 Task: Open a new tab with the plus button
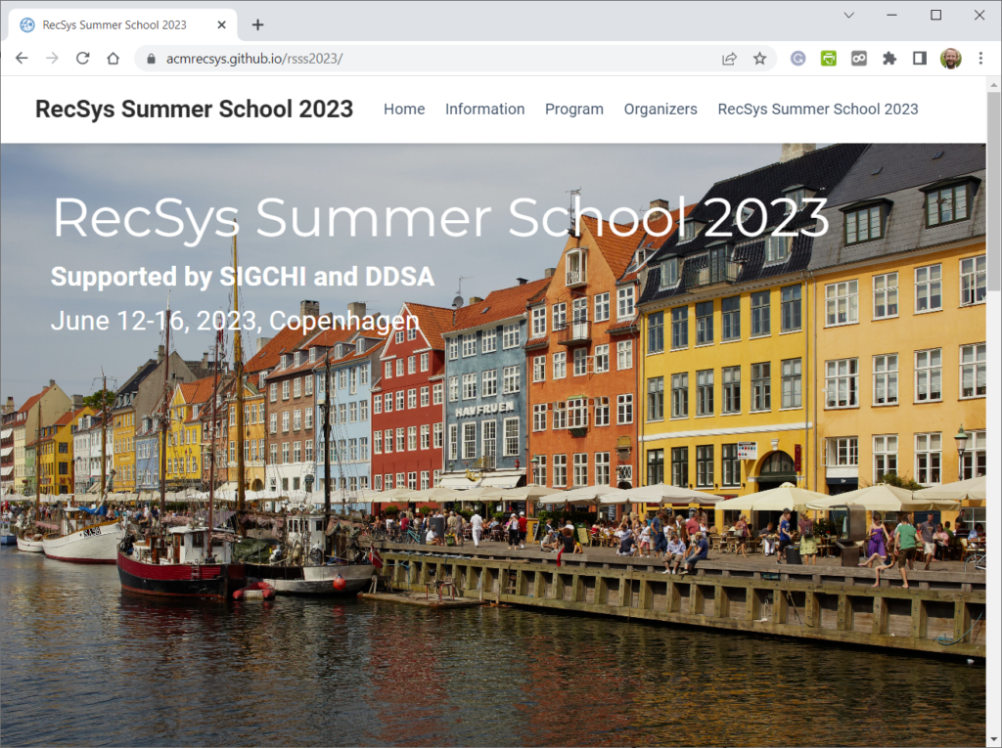[x=257, y=24]
